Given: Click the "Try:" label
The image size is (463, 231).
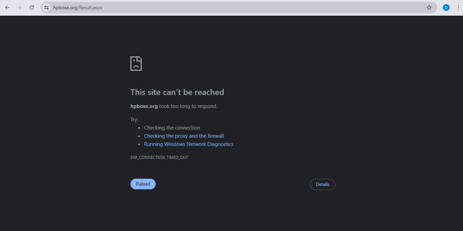Looking at the screenshot, I should 134,120.
